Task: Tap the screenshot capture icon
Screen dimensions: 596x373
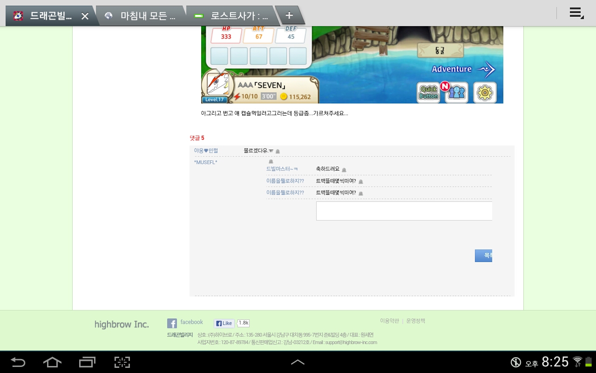Action: 122,362
